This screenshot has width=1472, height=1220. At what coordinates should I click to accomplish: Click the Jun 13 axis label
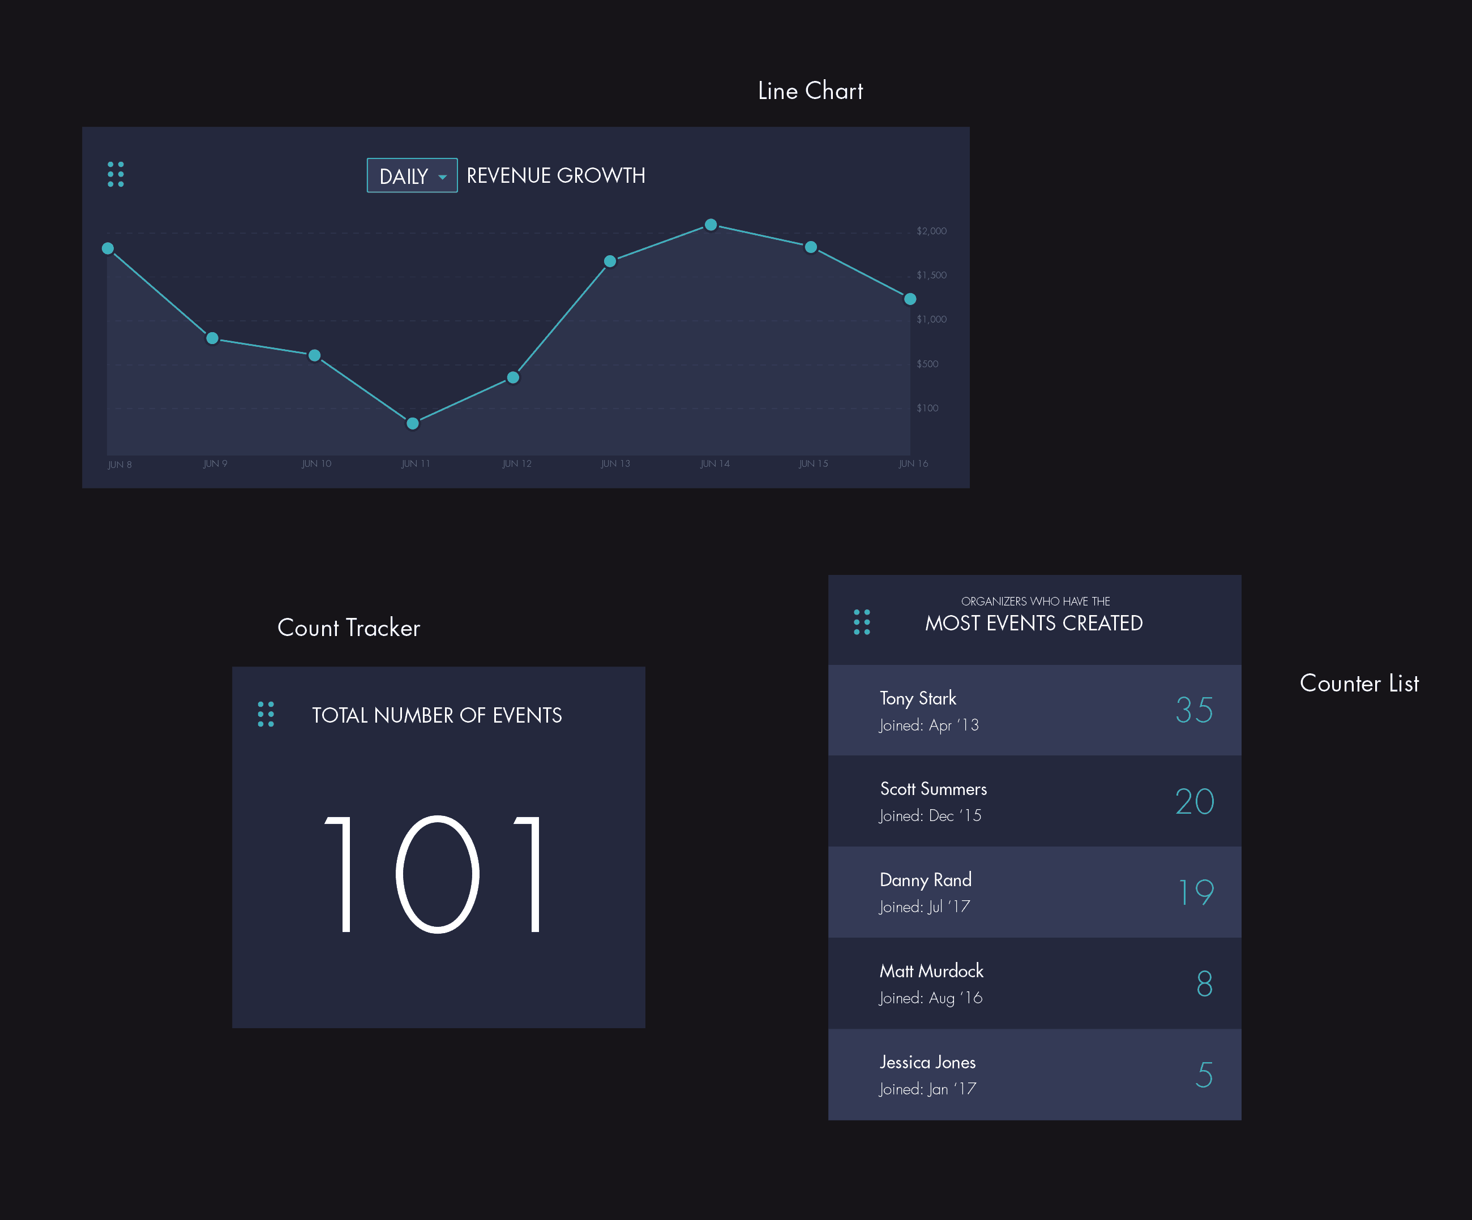[x=615, y=463]
